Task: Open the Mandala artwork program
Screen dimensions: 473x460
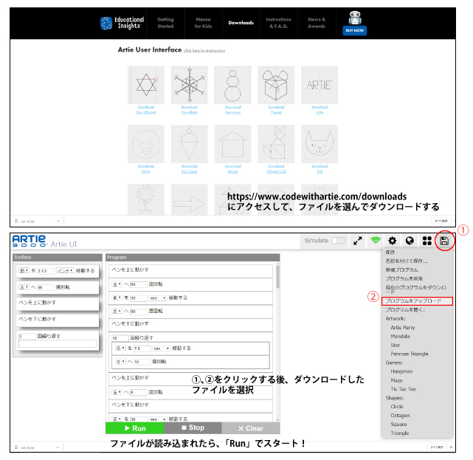Action: click(x=400, y=336)
